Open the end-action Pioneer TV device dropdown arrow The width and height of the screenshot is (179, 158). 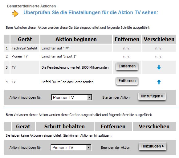89,147
